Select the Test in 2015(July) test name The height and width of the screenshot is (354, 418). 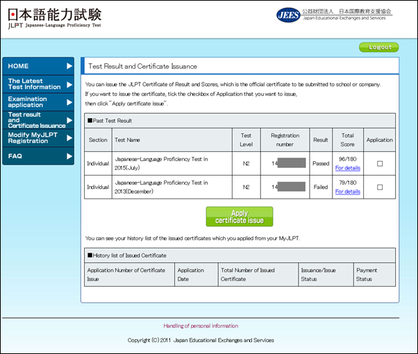pos(161,163)
